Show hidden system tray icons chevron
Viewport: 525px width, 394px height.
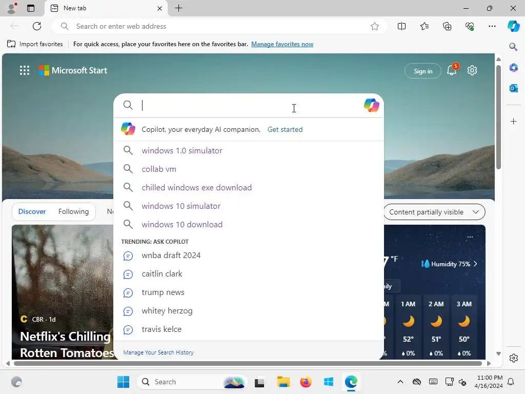400,382
